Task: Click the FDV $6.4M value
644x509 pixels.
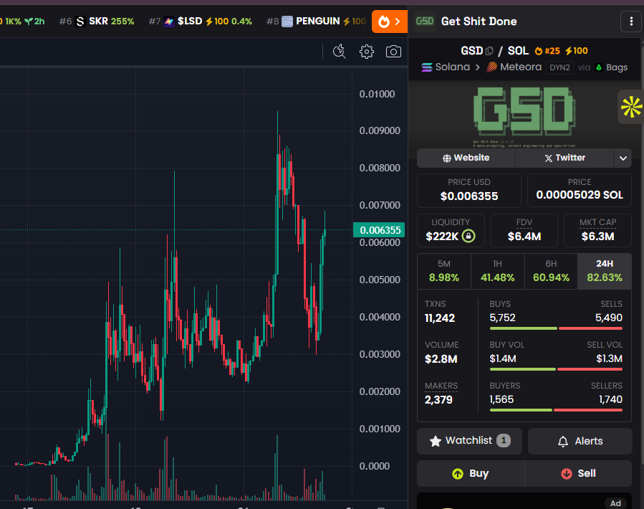Action: pyautogui.click(x=524, y=237)
